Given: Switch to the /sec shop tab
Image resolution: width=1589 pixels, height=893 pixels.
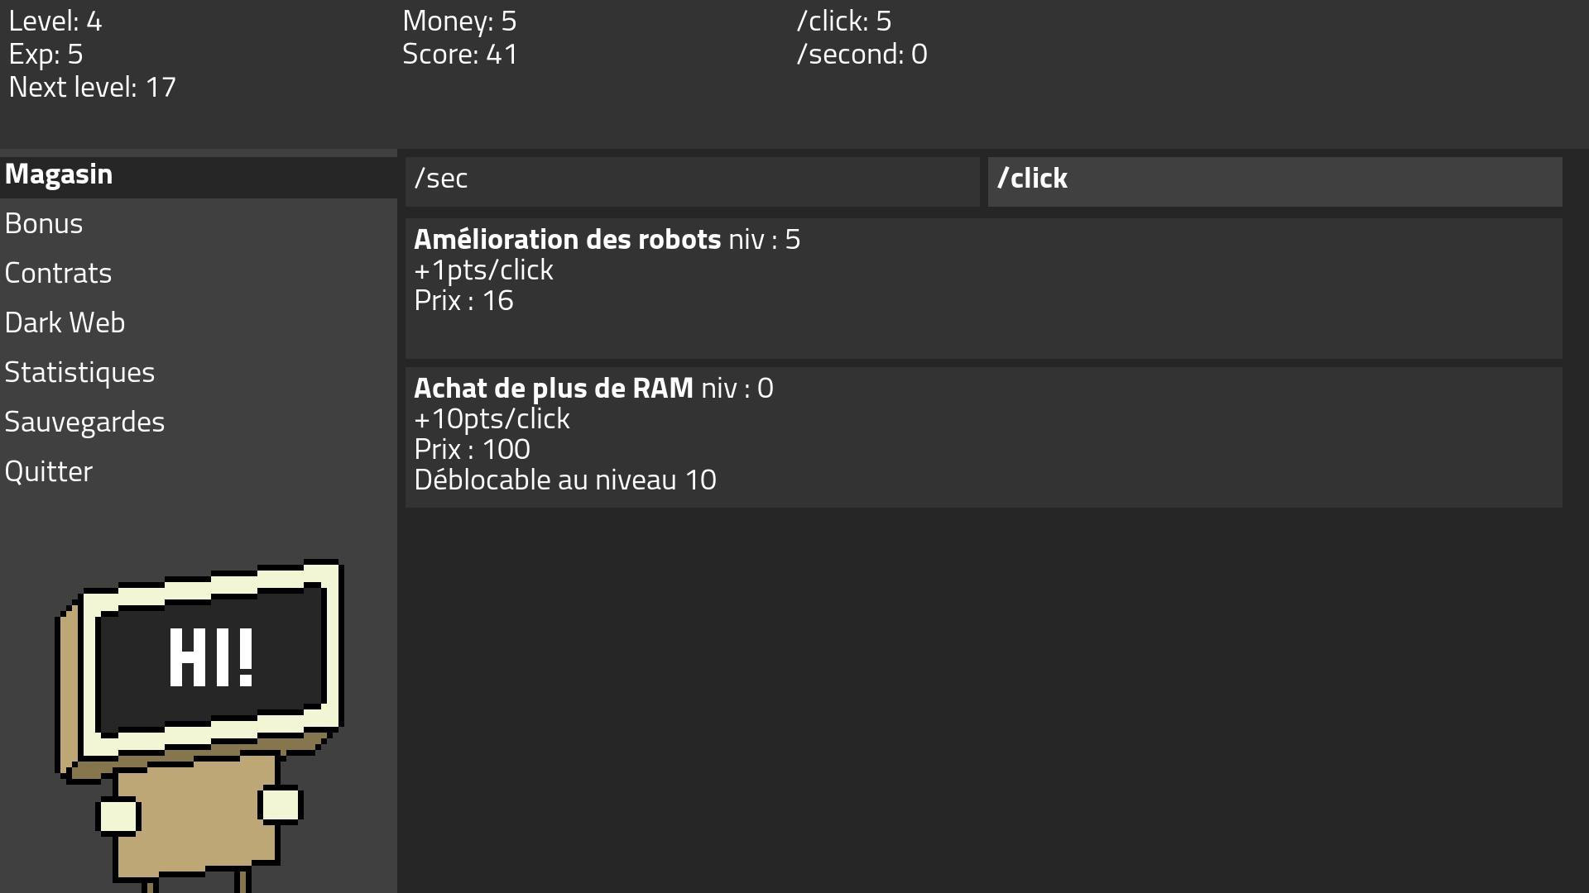Looking at the screenshot, I should coord(693,181).
